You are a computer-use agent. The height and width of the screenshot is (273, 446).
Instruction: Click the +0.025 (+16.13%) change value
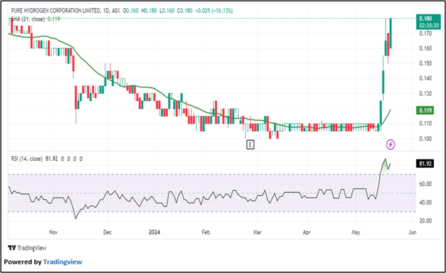[214, 11]
